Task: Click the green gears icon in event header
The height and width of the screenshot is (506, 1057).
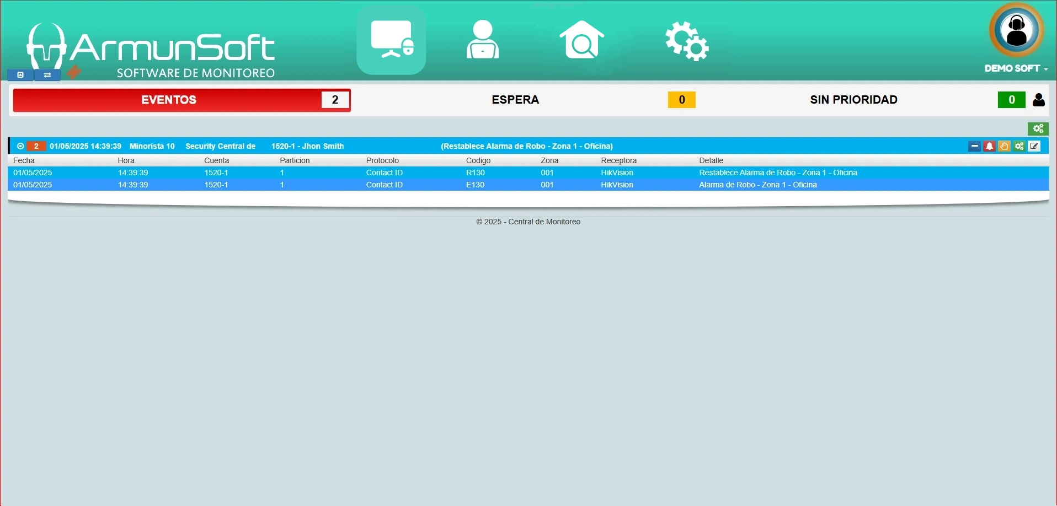Action: click(1019, 146)
